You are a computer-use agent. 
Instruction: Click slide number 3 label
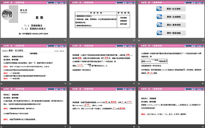point(203,40)
